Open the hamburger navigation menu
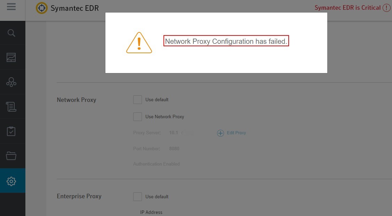 (x=11, y=7)
